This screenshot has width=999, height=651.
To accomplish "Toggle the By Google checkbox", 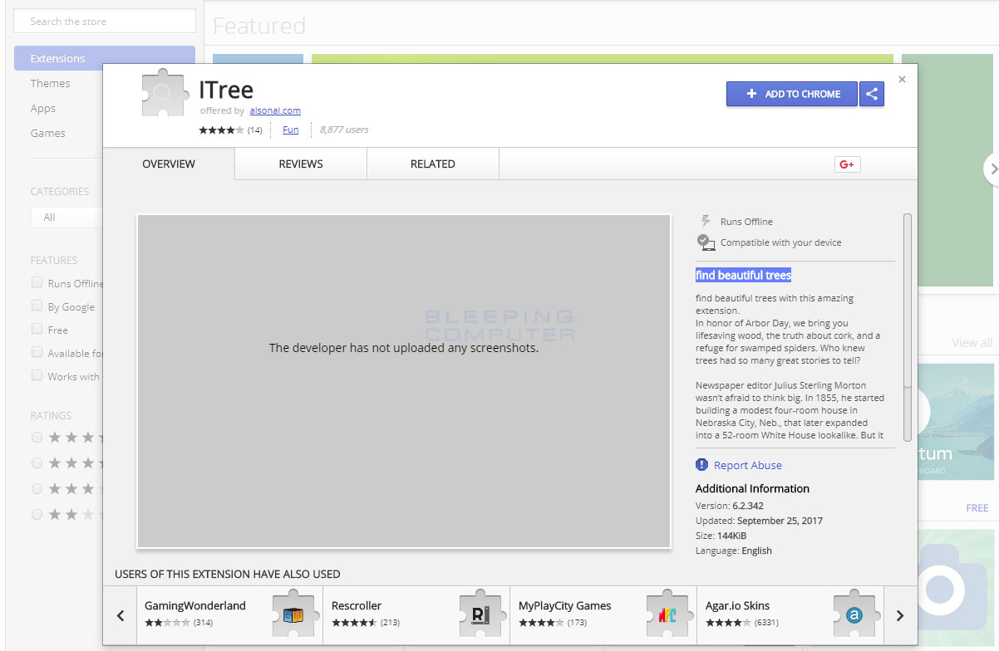I will (37, 306).
